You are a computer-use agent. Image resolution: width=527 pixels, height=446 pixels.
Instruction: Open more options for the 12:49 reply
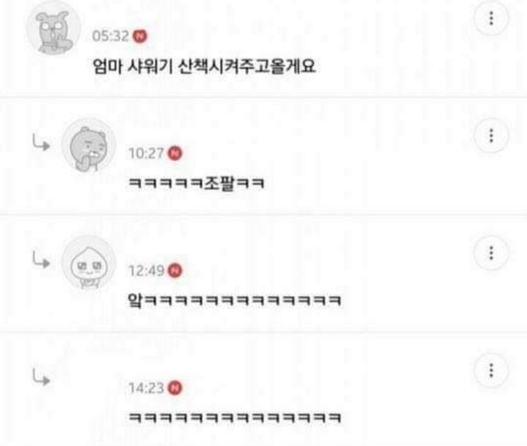[x=491, y=253]
